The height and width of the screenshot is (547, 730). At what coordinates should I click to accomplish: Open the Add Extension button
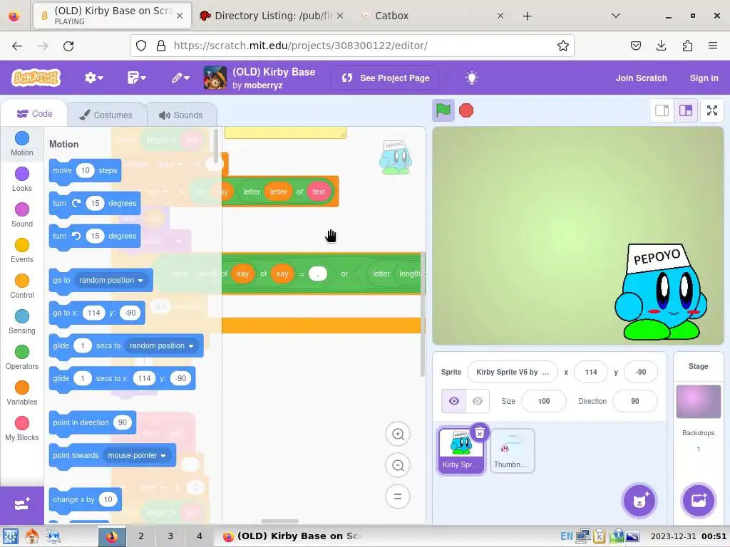coord(22,504)
